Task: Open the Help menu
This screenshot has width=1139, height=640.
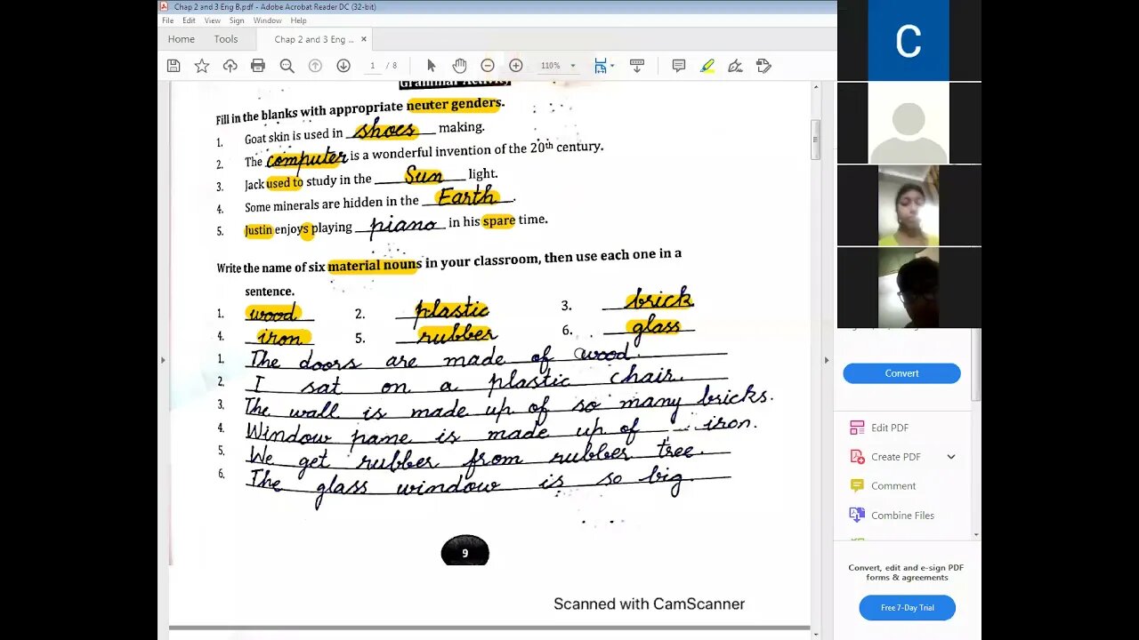Action: pyautogui.click(x=299, y=20)
